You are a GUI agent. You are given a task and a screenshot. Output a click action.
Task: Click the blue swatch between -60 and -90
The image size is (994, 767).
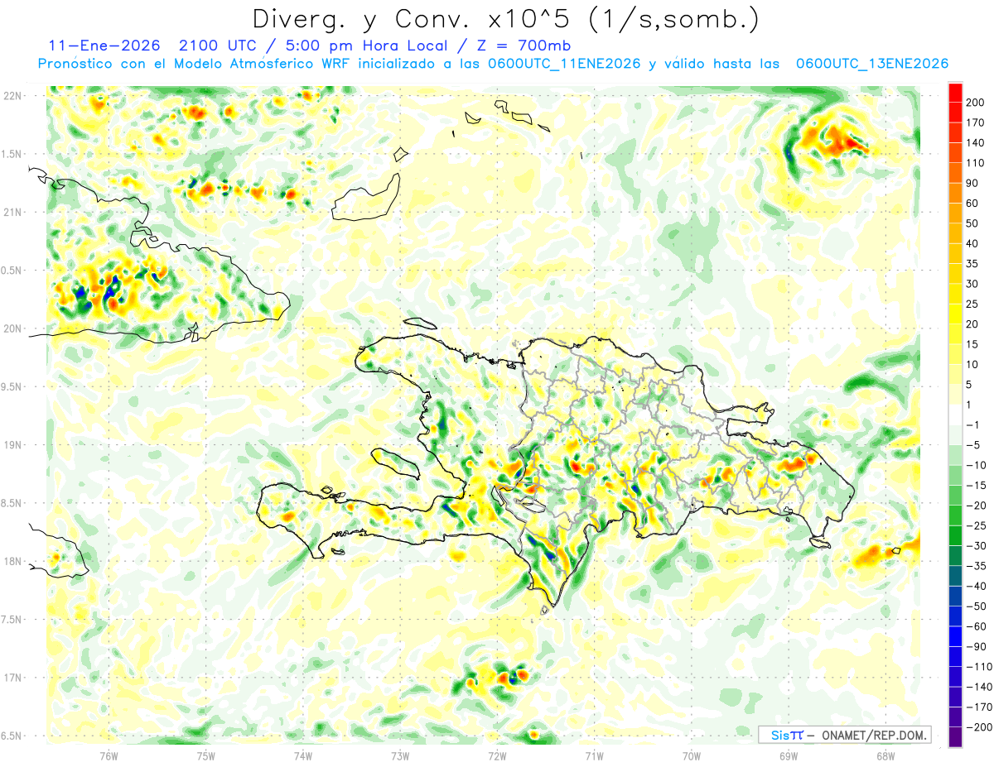(956, 636)
